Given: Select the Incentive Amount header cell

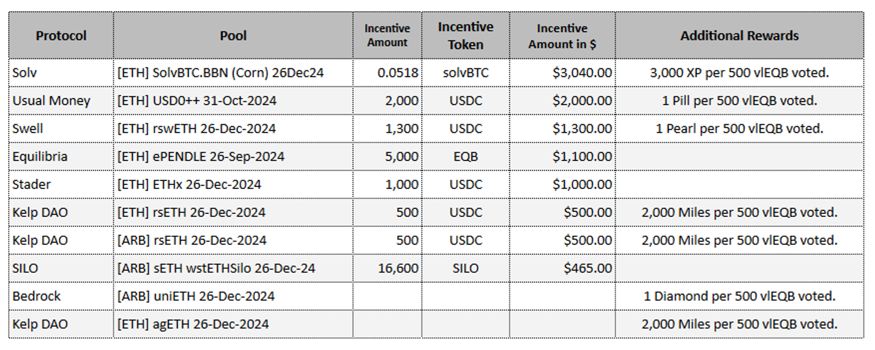Looking at the screenshot, I should tap(387, 36).
